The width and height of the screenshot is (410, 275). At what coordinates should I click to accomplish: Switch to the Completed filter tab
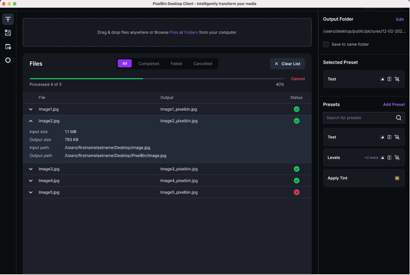pos(149,64)
